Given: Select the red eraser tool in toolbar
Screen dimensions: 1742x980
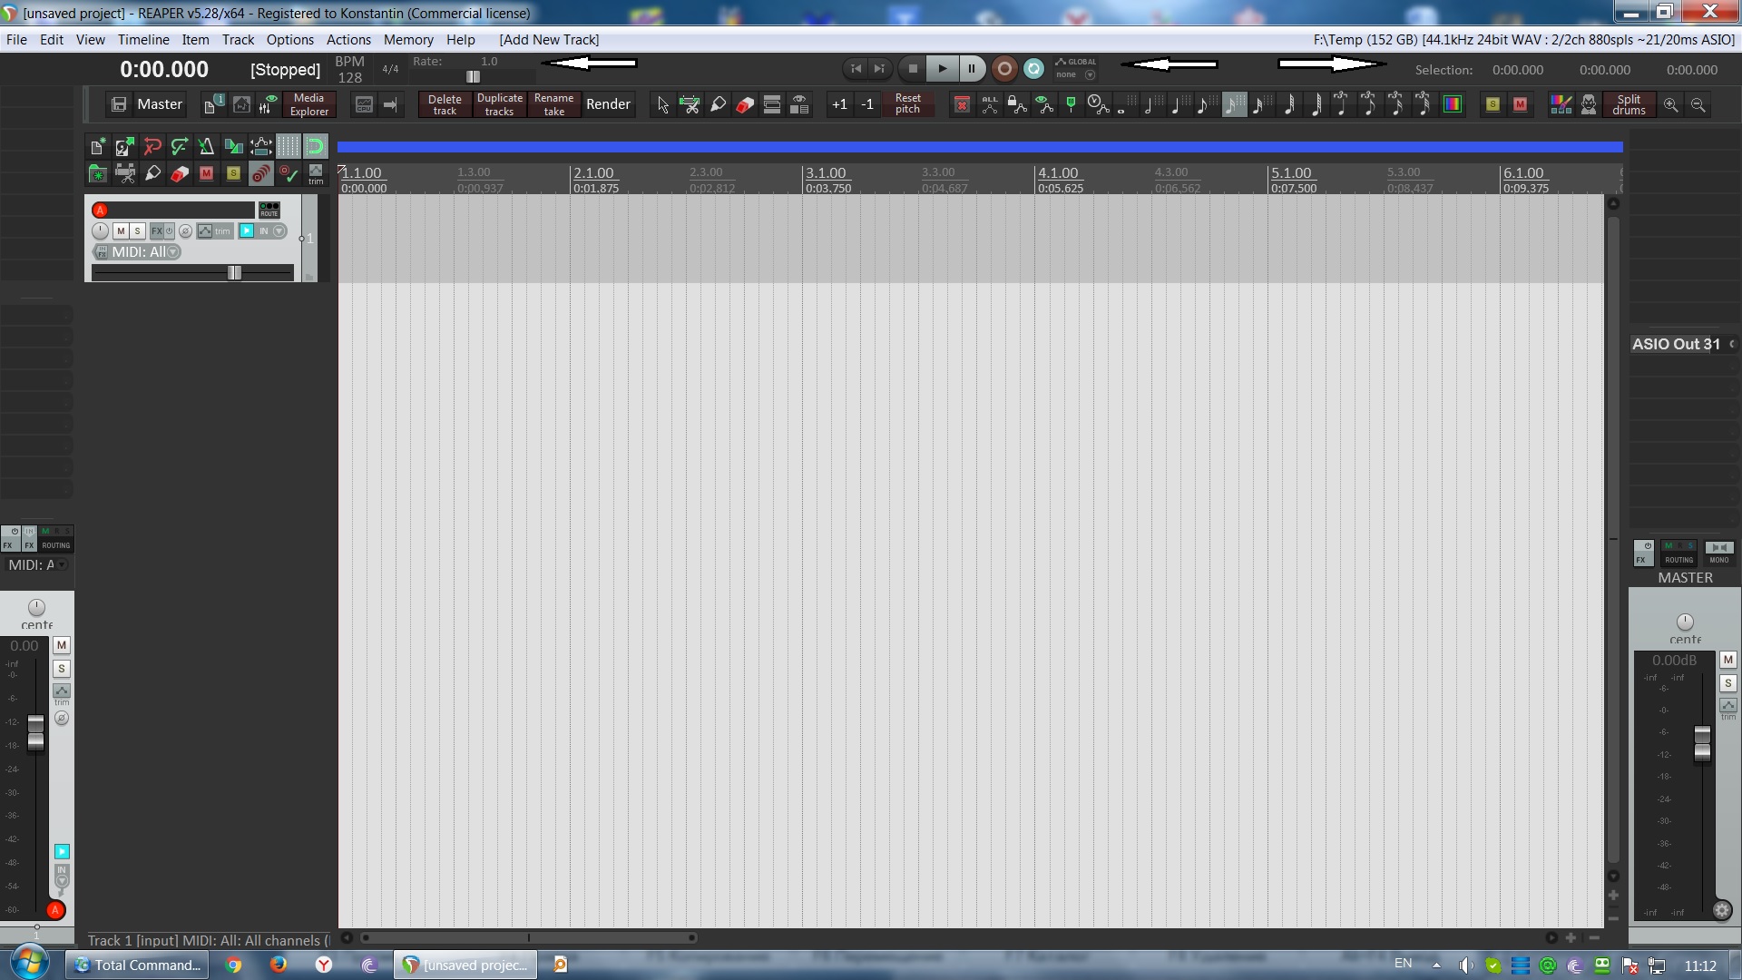Looking at the screenshot, I should pyautogui.click(x=745, y=105).
